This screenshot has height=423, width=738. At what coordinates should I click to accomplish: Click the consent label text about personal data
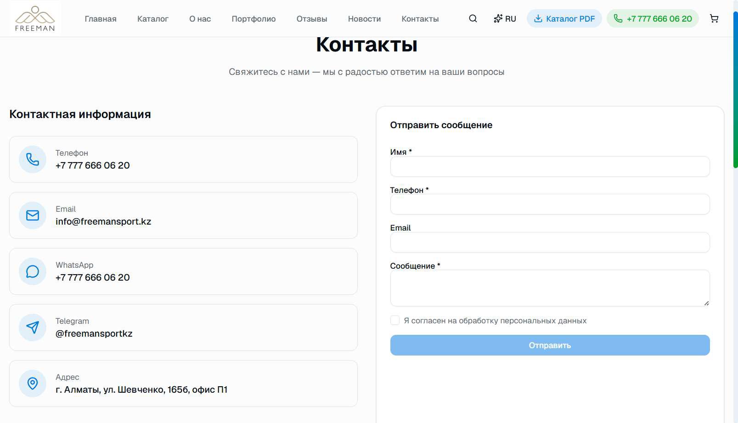(x=495, y=321)
